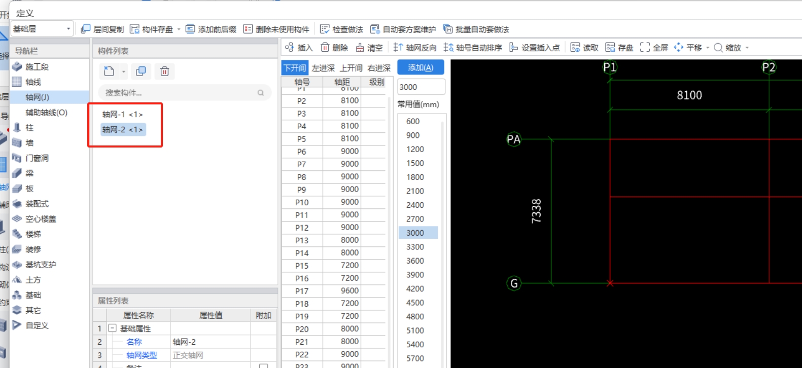Image resolution: width=802 pixels, height=368 pixels.
Task: Select axis number P10 in the table
Action: tap(302, 202)
